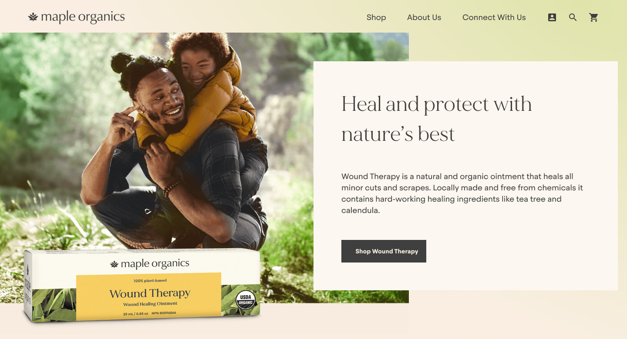Open the account profile icon
Image resolution: width=627 pixels, height=339 pixels.
552,17
